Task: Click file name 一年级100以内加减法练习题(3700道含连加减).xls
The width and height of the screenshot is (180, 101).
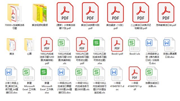Action: click(99, 88)
